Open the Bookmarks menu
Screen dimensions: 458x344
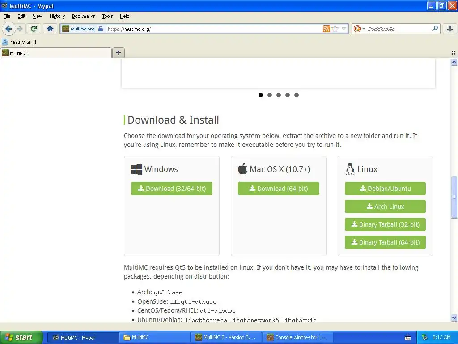(x=83, y=16)
